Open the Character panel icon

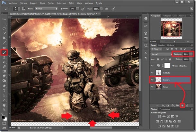click(146, 53)
